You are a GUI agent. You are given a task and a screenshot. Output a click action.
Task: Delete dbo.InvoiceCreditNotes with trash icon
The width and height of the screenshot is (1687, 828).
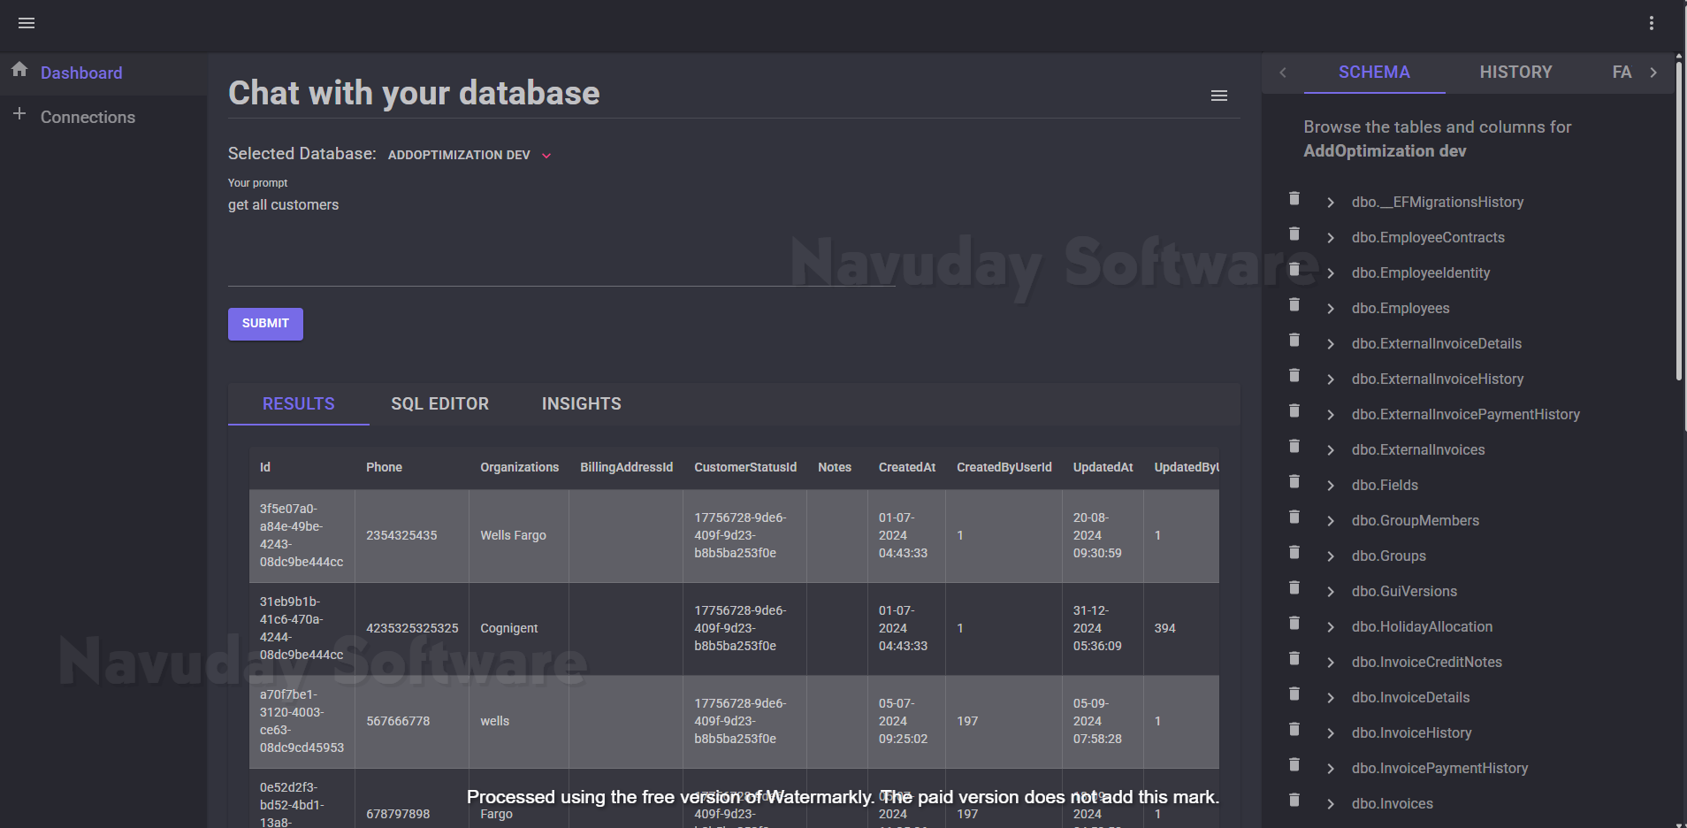(1294, 658)
